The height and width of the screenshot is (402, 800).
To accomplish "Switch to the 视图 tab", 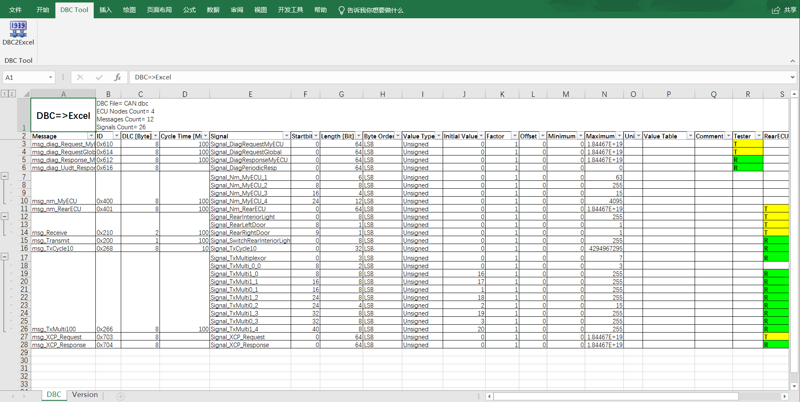I will (x=260, y=10).
